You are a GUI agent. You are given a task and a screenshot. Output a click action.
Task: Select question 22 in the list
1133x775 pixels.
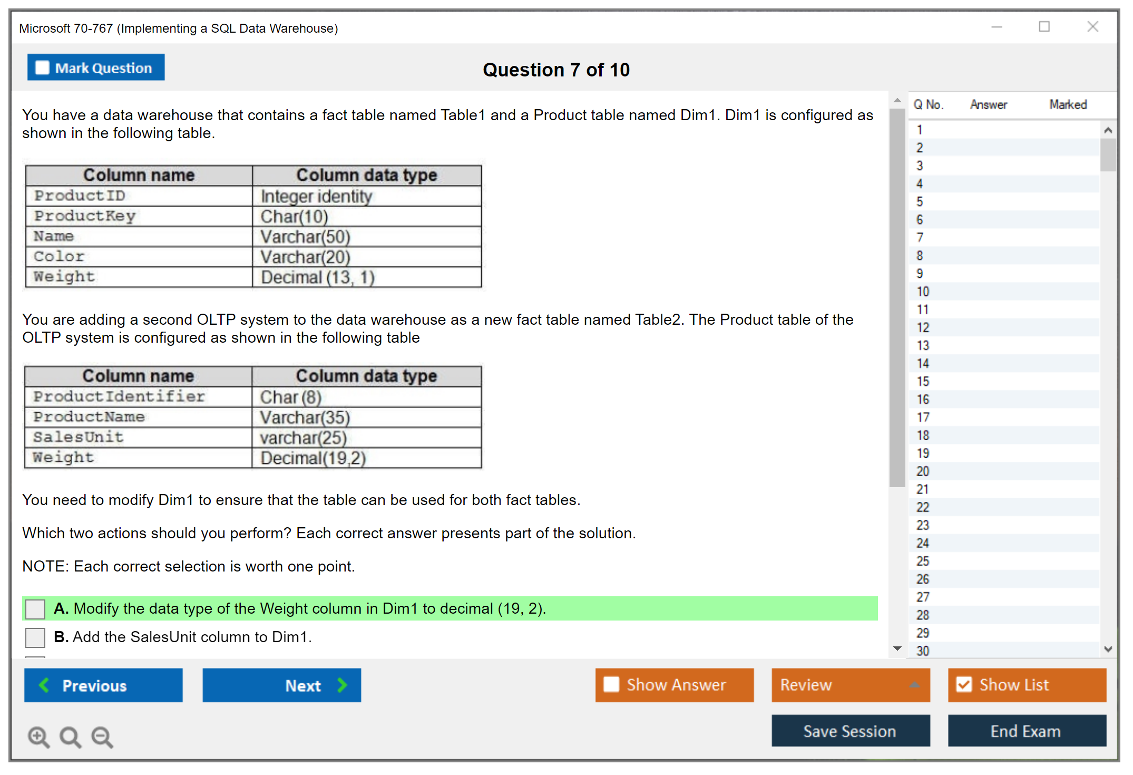(x=923, y=507)
